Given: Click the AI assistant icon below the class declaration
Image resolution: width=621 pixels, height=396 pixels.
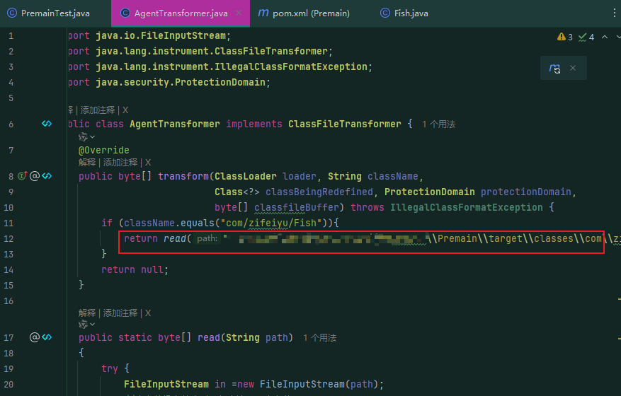Looking at the screenshot, I should click(x=83, y=137).
